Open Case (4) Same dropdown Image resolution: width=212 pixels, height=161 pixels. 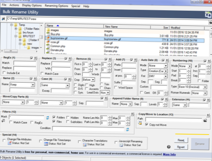[x=67, y=85]
